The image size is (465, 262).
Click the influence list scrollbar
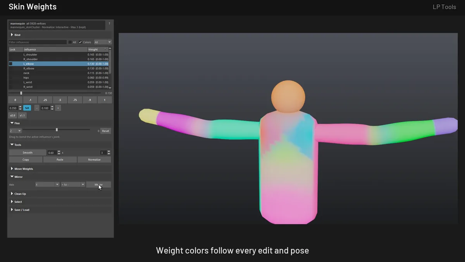(x=110, y=62)
